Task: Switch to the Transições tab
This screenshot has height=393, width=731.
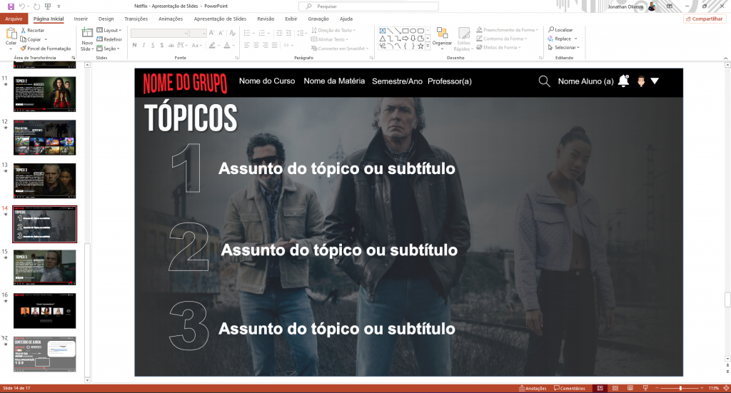Action: pyautogui.click(x=136, y=19)
